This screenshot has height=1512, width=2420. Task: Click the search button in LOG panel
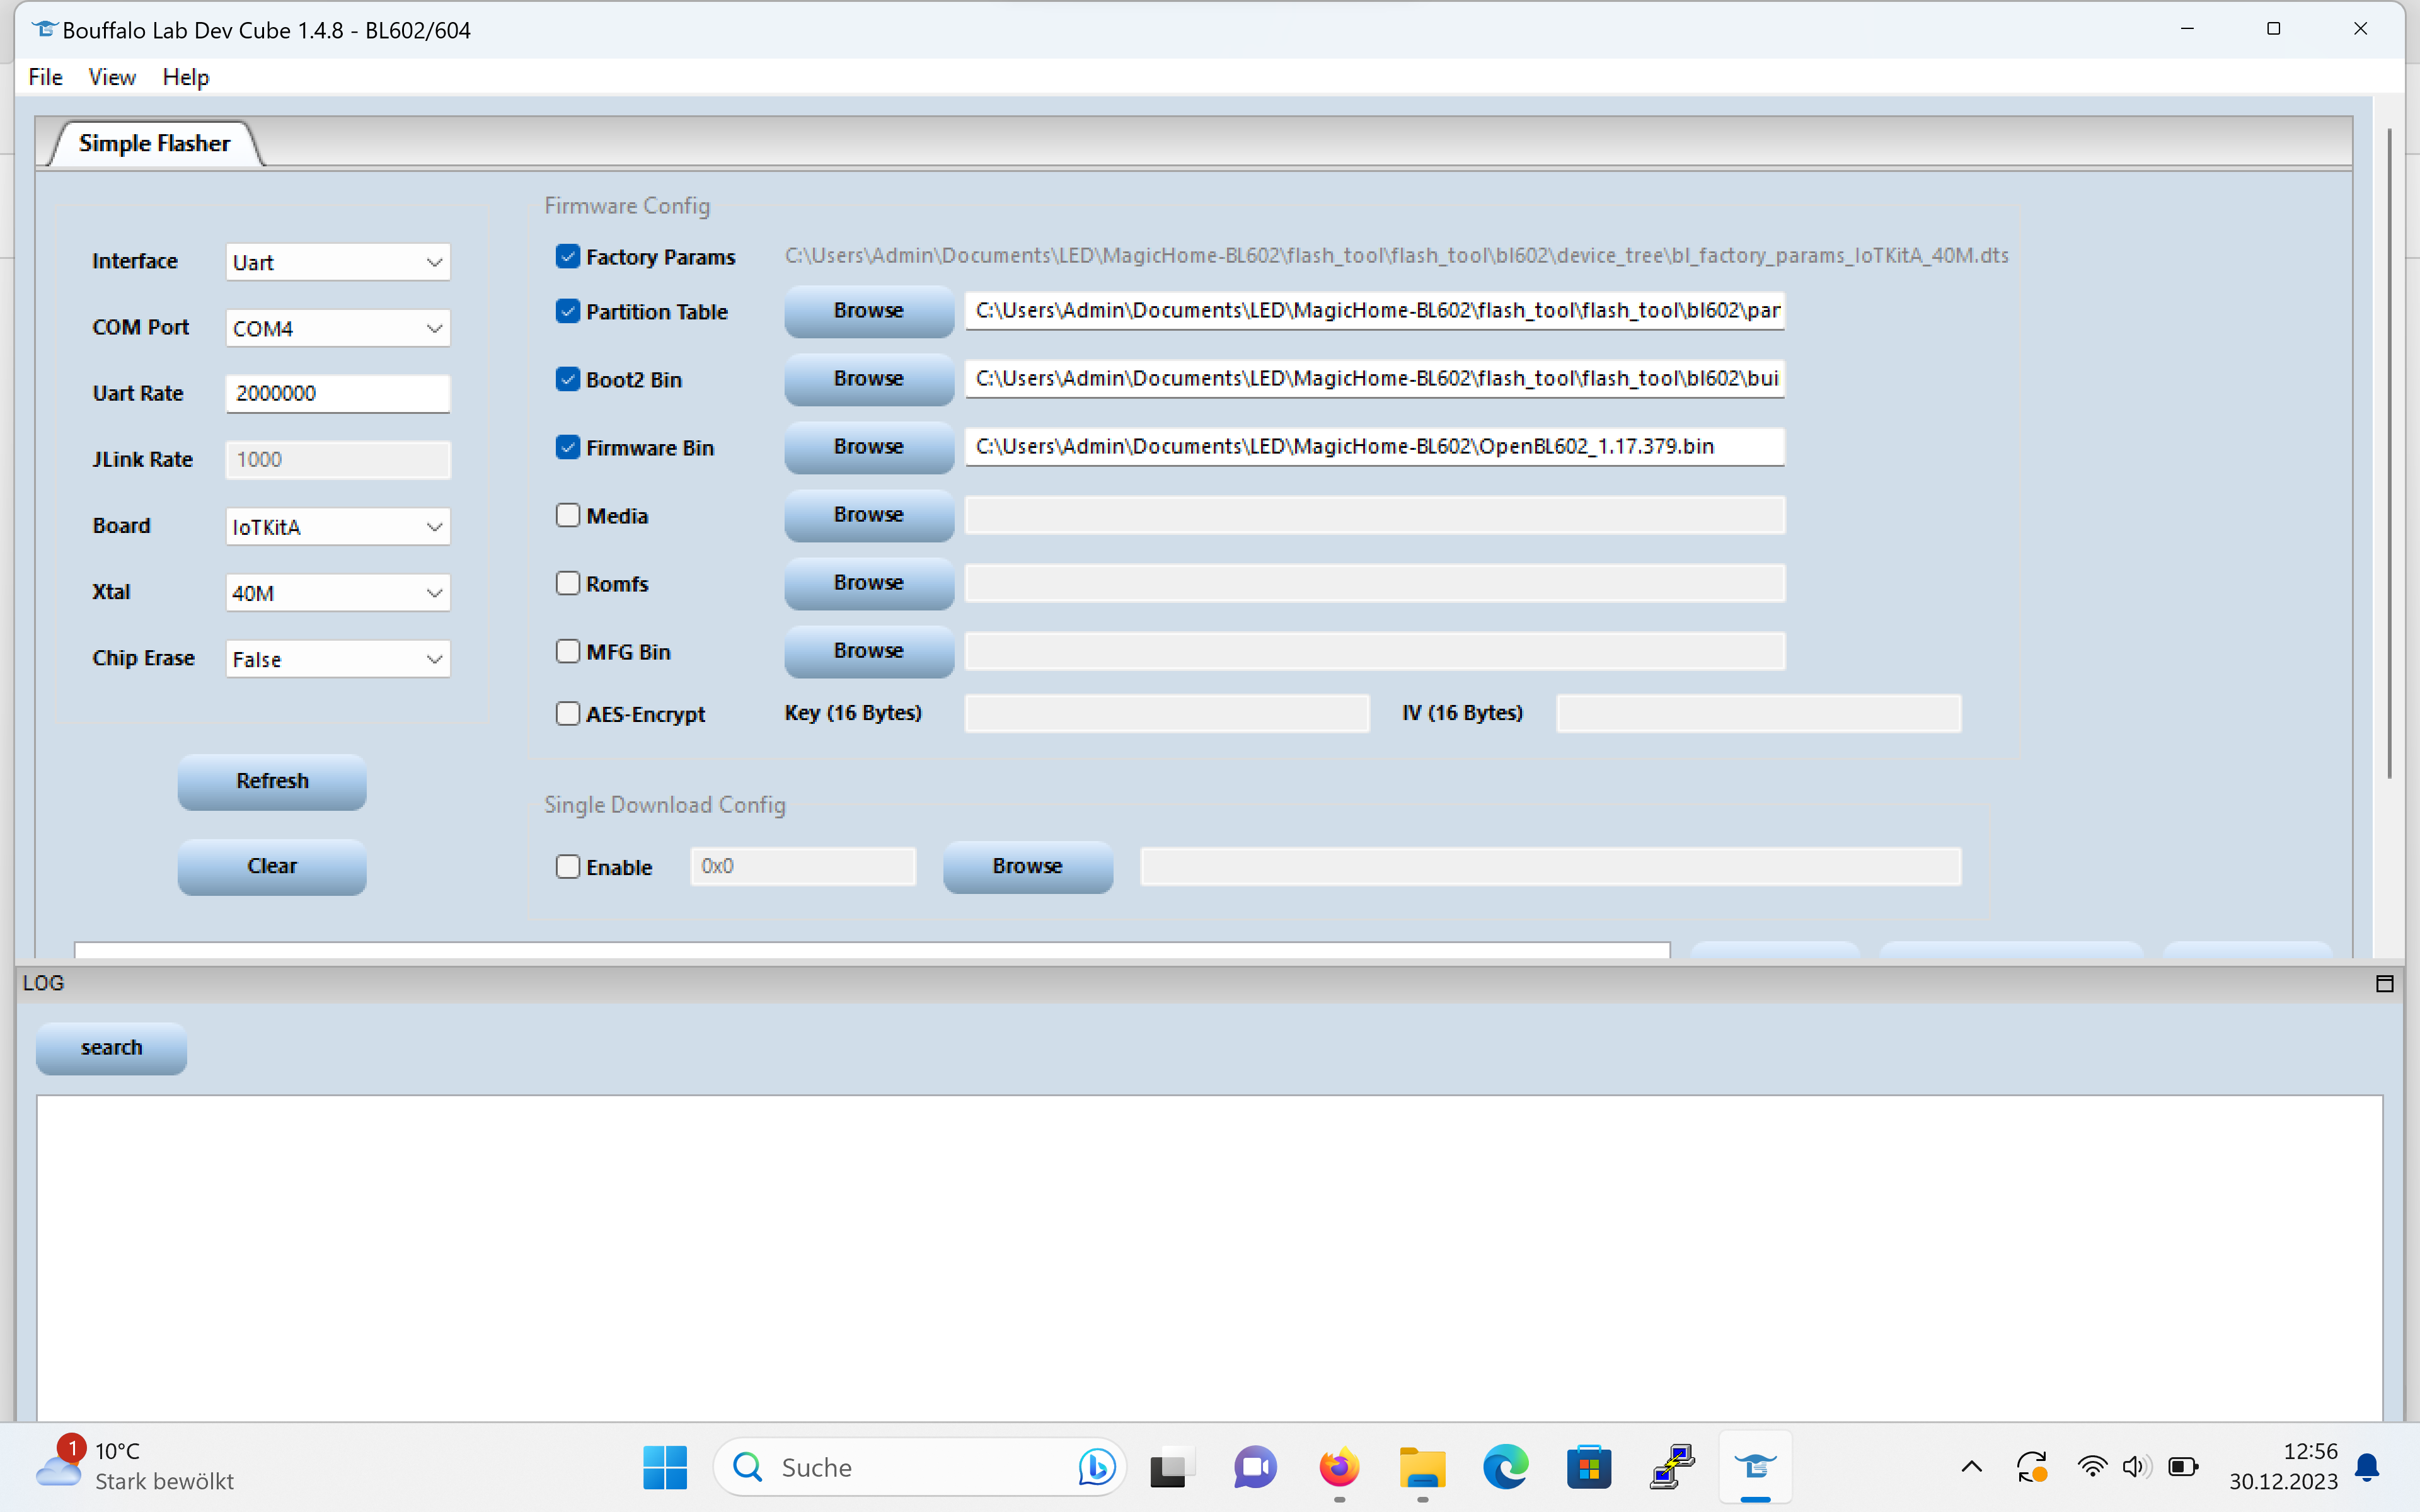pos(111,1048)
